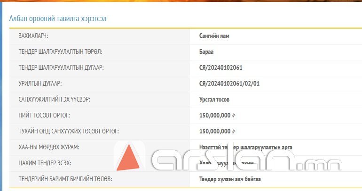Select the ТЕНДЕР ШАЛГАРУУЛАЛТЫН ТӨРӨЛ label

[x=60, y=51]
